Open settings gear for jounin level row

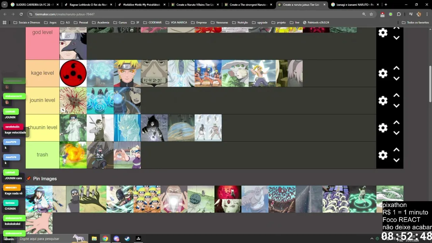click(383, 101)
